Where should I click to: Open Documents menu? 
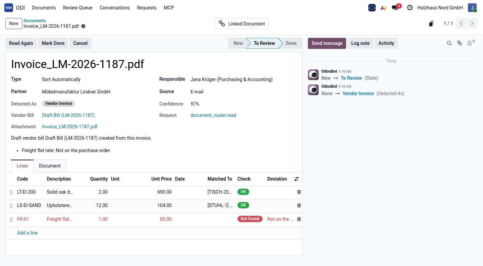(x=44, y=7)
